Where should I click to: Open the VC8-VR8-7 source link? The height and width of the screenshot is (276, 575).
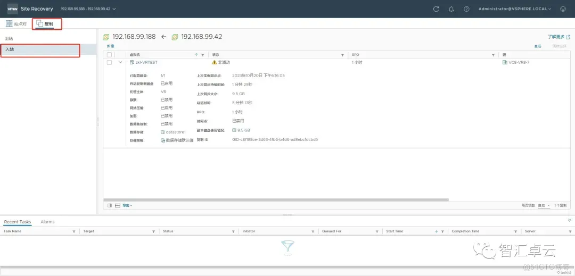(519, 62)
